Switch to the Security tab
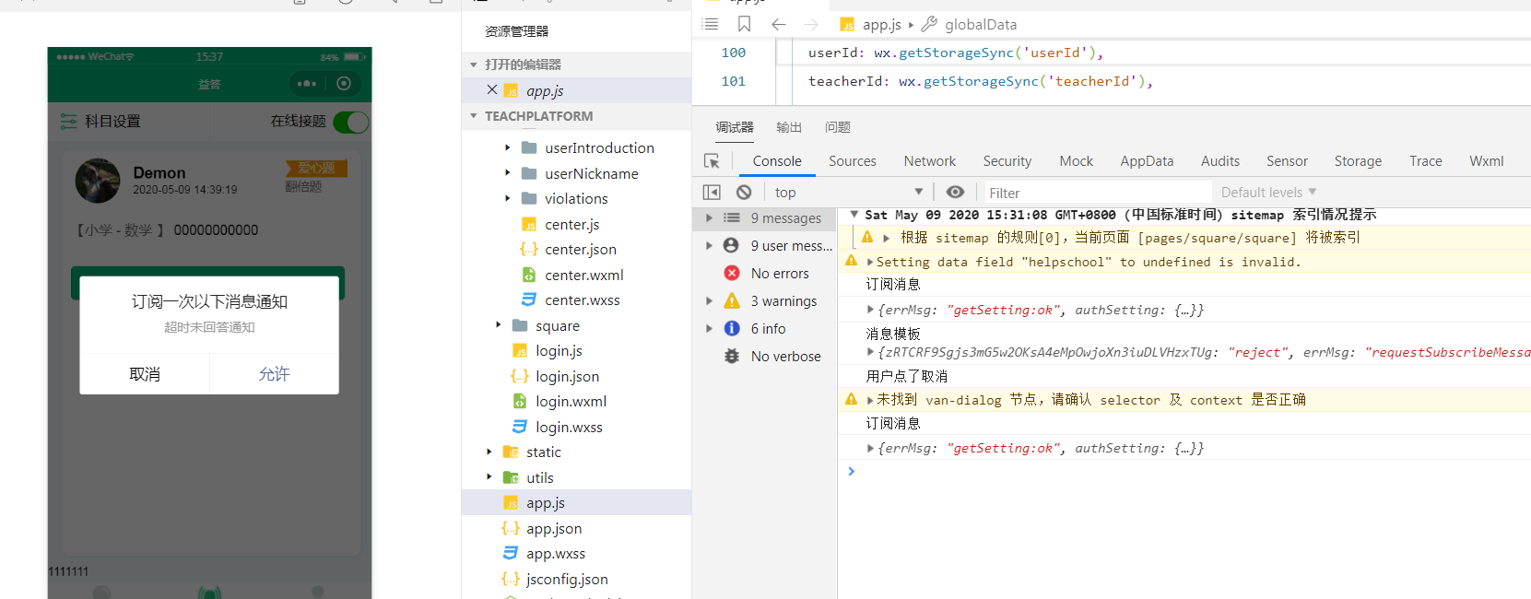Image resolution: width=1531 pixels, height=599 pixels. click(1007, 161)
